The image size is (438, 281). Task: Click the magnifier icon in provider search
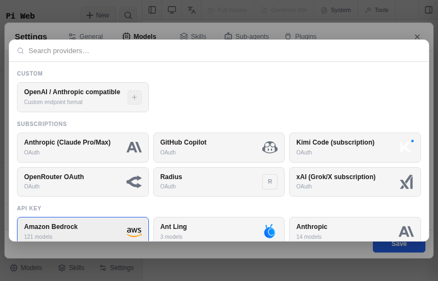[x=20, y=50]
